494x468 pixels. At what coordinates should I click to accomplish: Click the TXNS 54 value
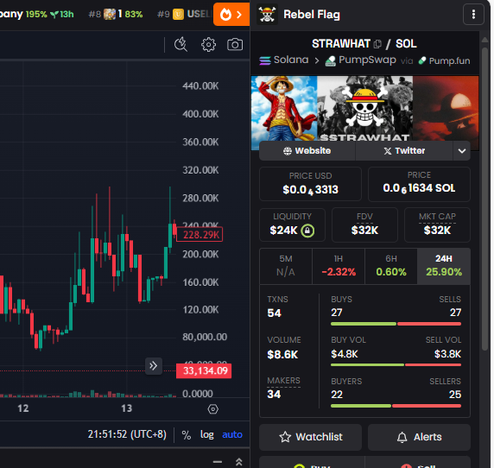274,313
